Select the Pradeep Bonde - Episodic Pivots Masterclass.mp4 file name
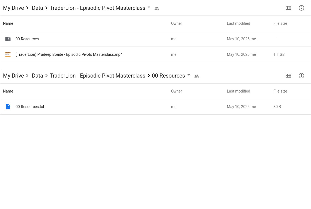Viewport: 311px width, 209px height. 69,54
